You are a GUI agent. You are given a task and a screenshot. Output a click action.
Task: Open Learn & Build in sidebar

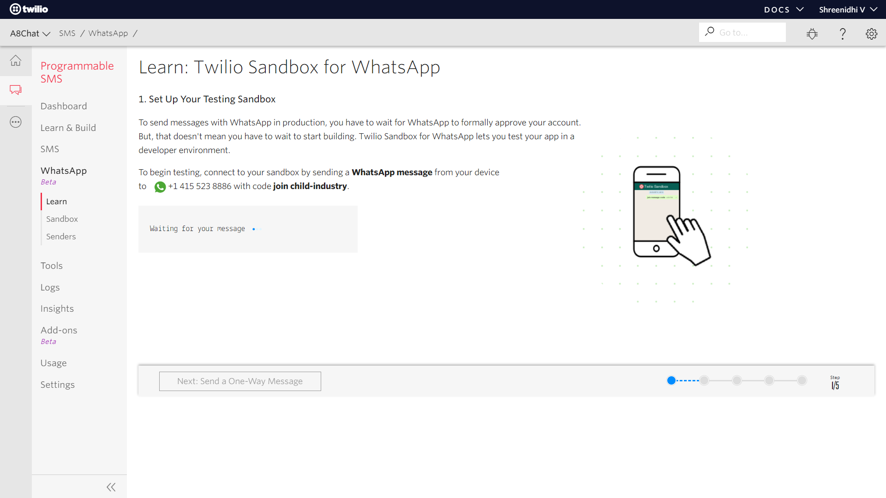[x=68, y=128]
